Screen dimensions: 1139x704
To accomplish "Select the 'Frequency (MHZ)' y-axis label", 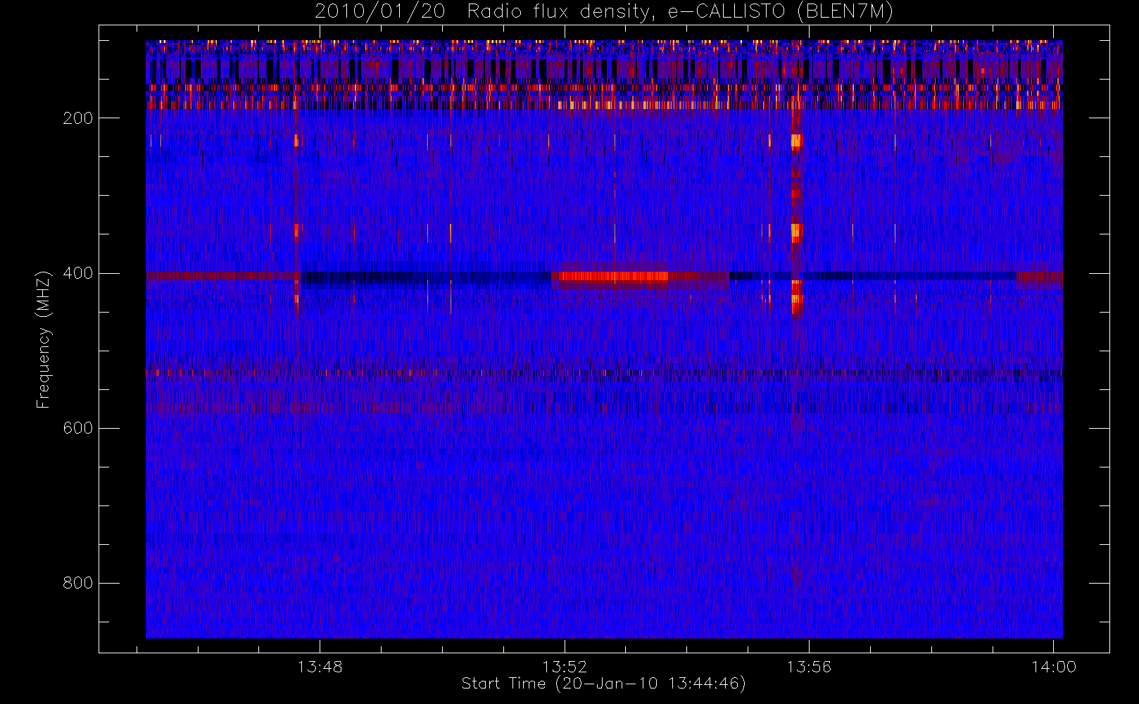I will 44,339.
